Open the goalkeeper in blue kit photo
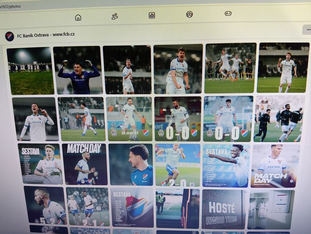 click(79, 70)
